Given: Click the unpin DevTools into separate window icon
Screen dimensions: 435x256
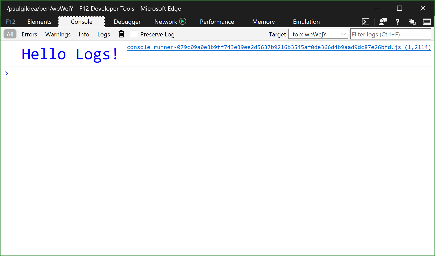Looking at the screenshot, I should [x=412, y=22].
